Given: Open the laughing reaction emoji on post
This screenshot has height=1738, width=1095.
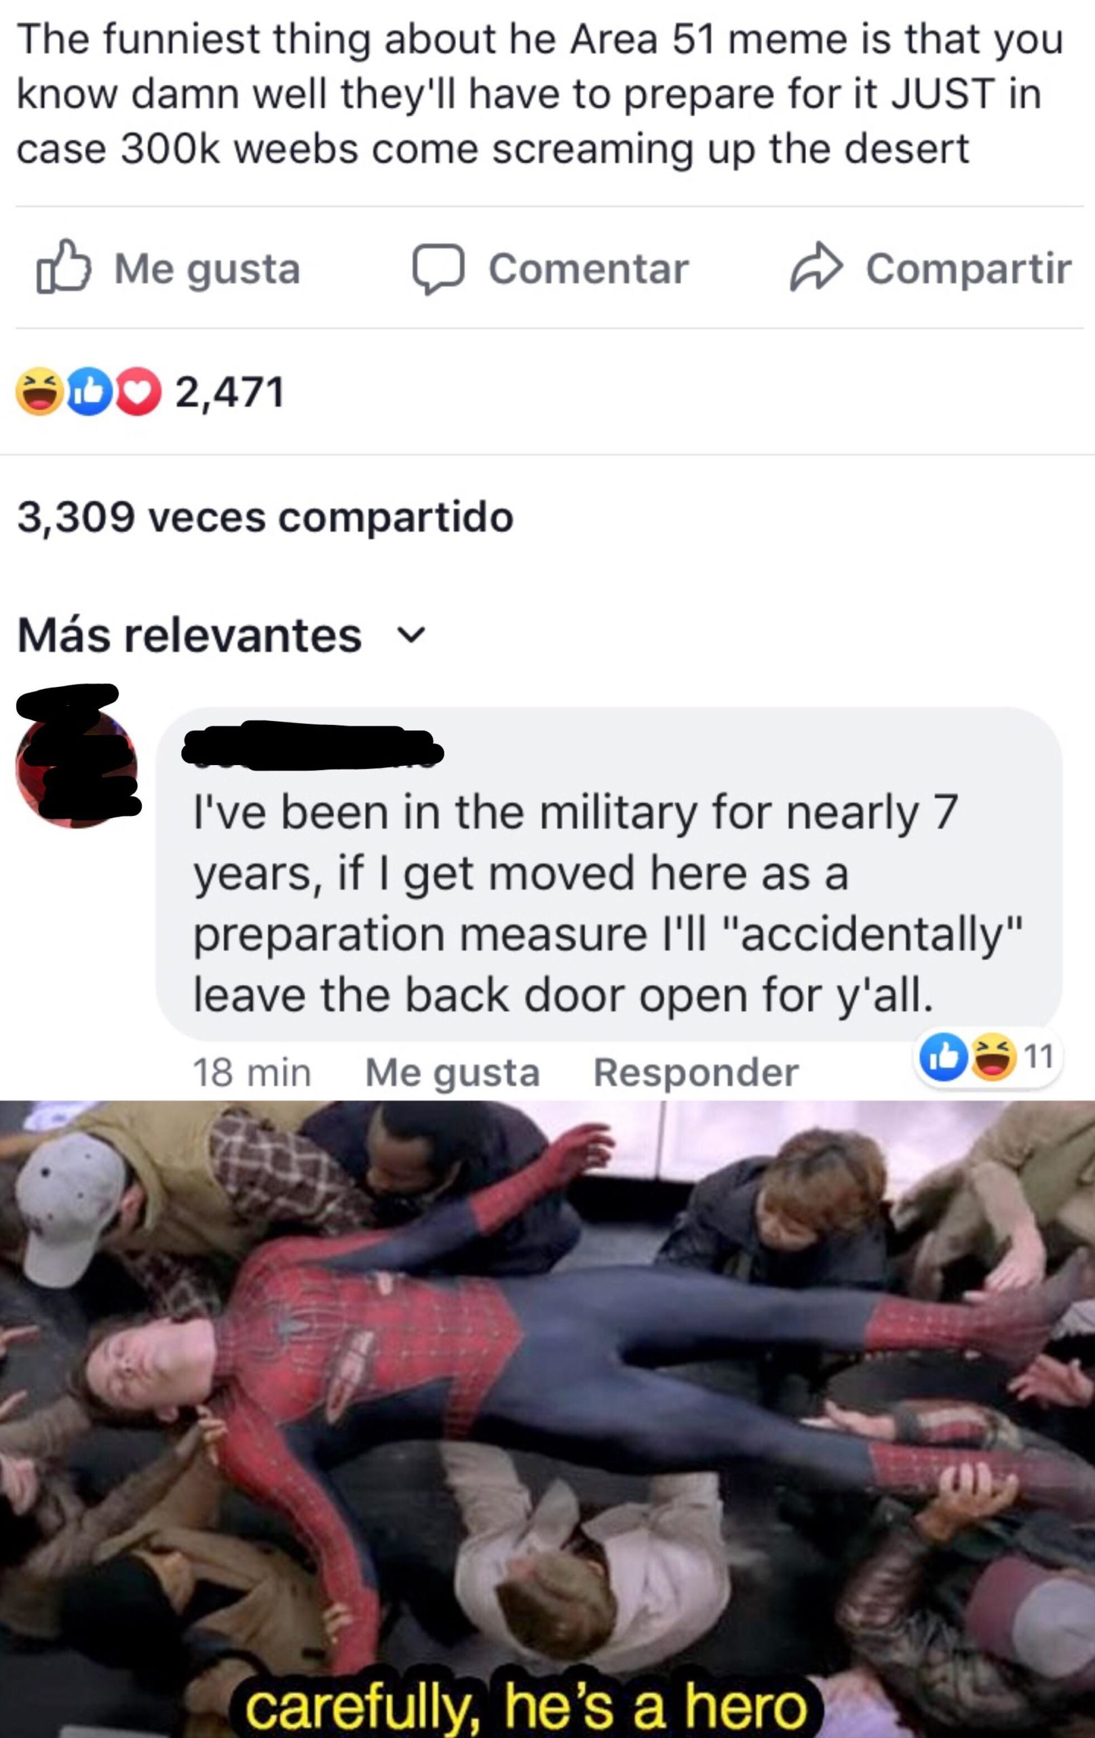Looking at the screenshot, I should coord(39,391).
